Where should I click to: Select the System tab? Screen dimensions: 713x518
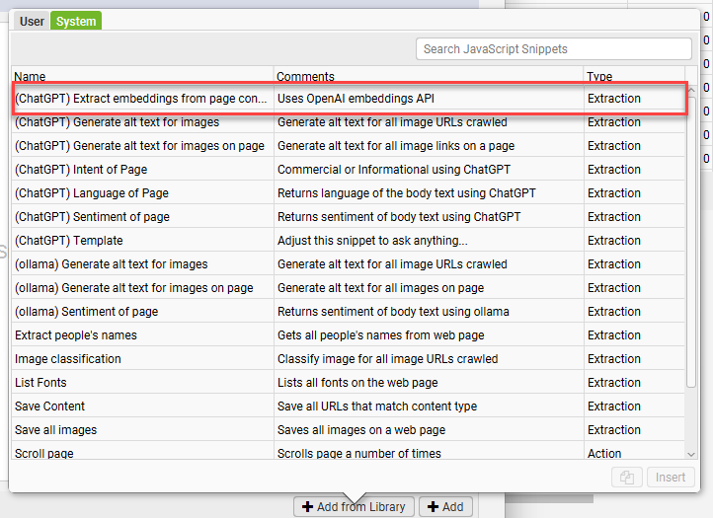75,21
